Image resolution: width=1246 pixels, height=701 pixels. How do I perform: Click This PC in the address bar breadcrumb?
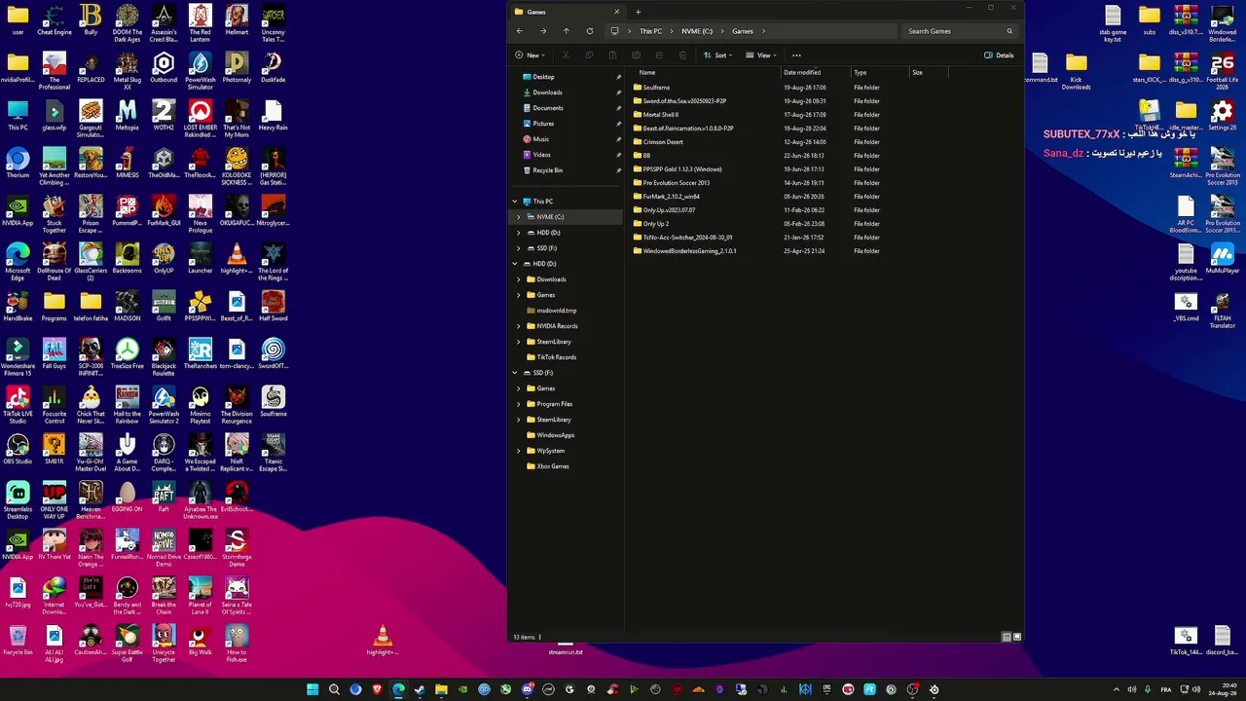click(x=650, y=31)
